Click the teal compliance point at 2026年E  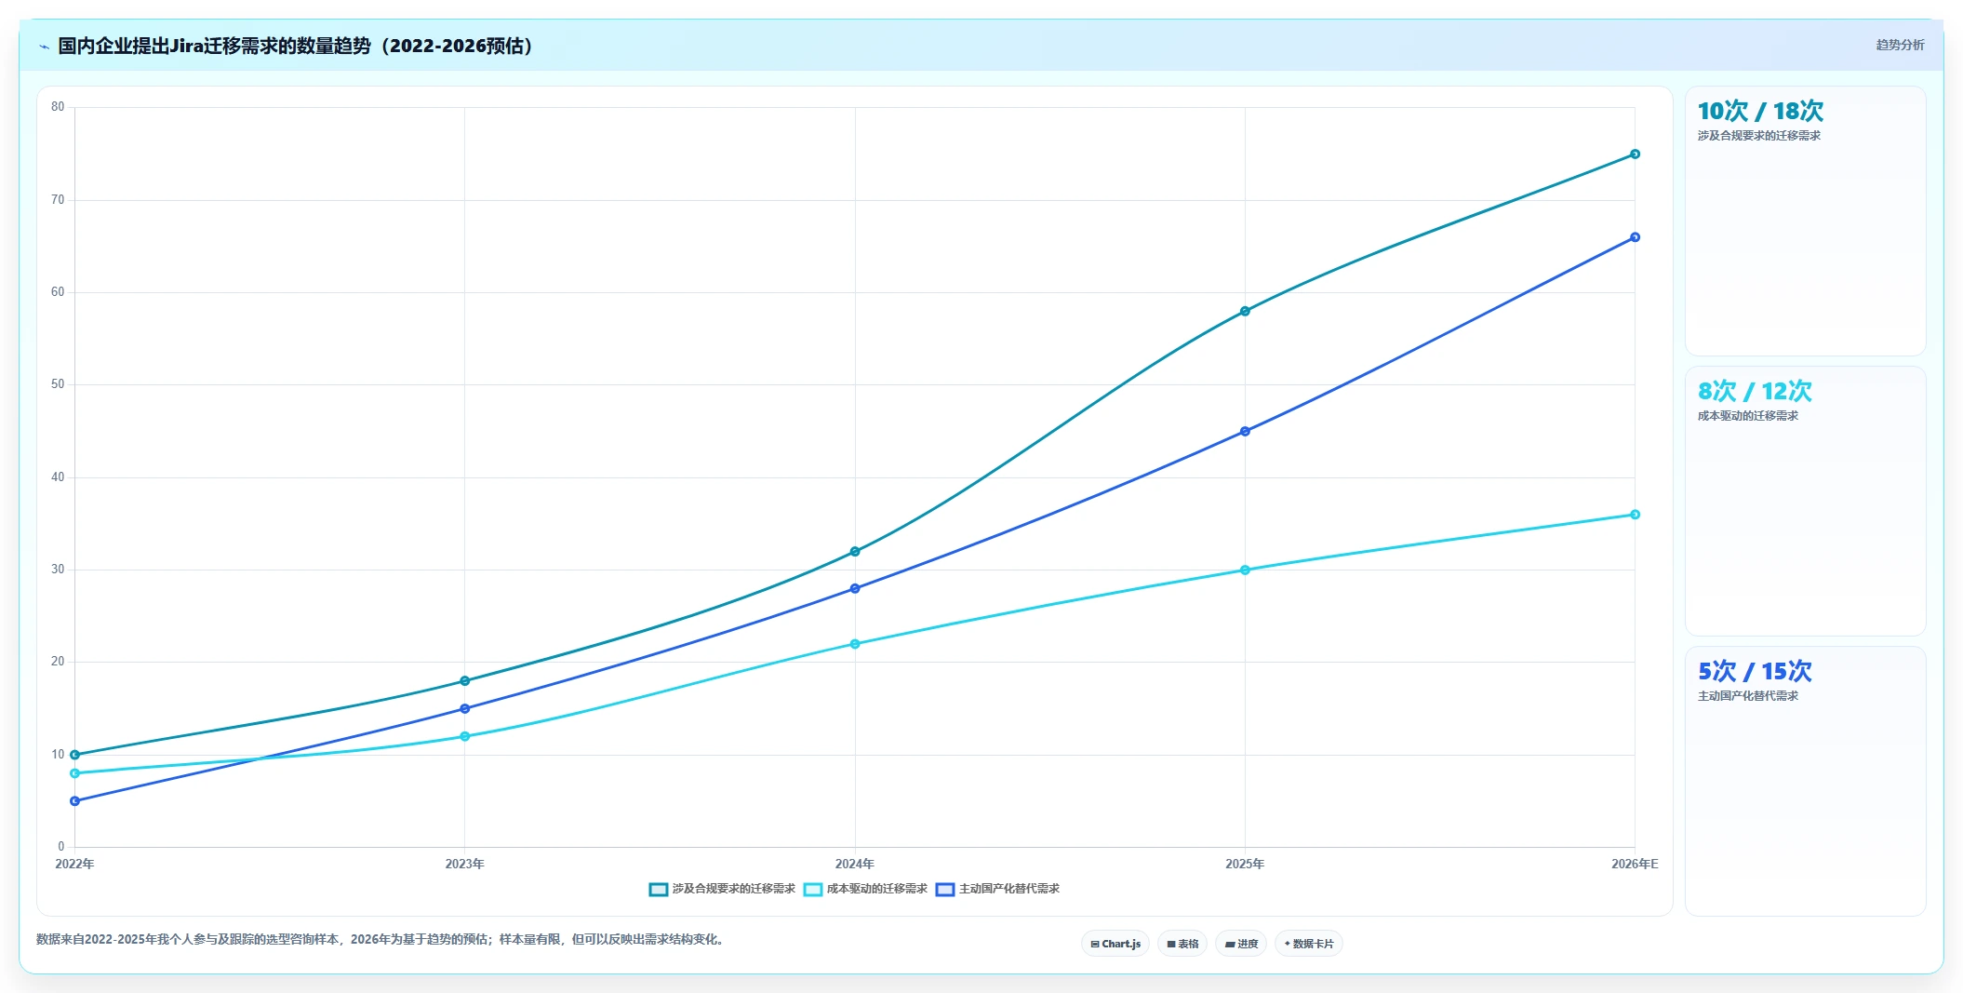tap(1635, 154)
